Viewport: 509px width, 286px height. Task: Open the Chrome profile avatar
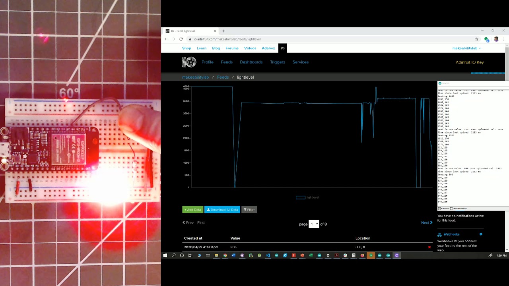496,39
